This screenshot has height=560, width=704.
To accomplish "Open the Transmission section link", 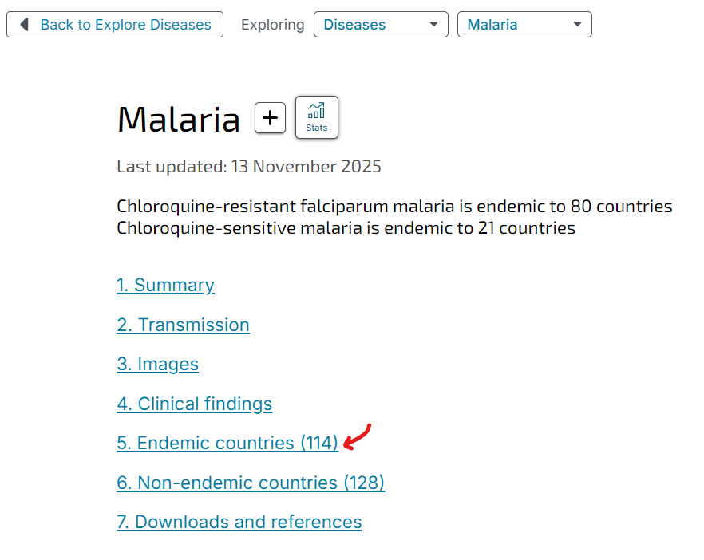I will [x=183, y=325].
